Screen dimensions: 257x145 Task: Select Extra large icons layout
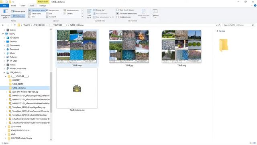tap(37, 10)
